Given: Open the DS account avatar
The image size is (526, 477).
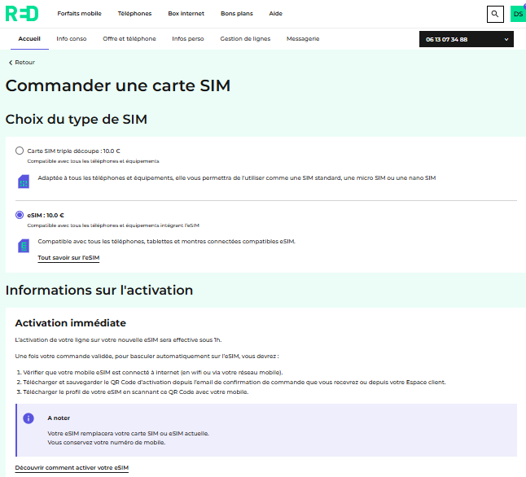Looking at the screenshot, I should 518,14.
